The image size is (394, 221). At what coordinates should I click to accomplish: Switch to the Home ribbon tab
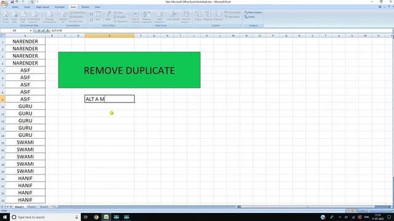pos(15,7)
